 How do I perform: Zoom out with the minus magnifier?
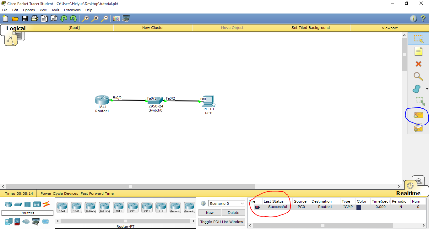pos(105,19)
